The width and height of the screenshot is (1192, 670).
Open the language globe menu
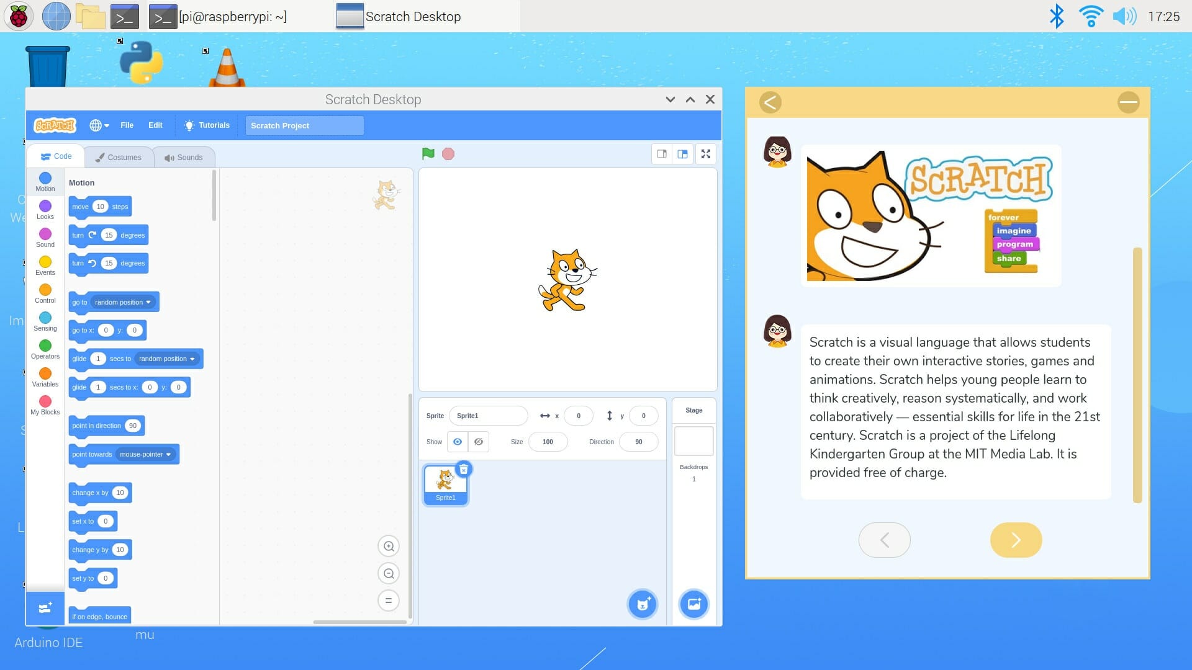(x=99, y=125)
